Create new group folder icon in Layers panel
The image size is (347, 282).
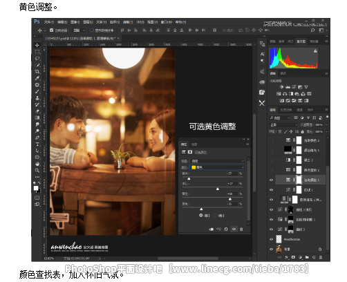[x=307, y=257]
